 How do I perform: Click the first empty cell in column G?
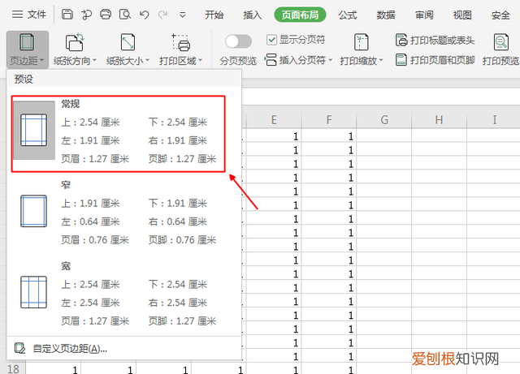tap(384, 135)
